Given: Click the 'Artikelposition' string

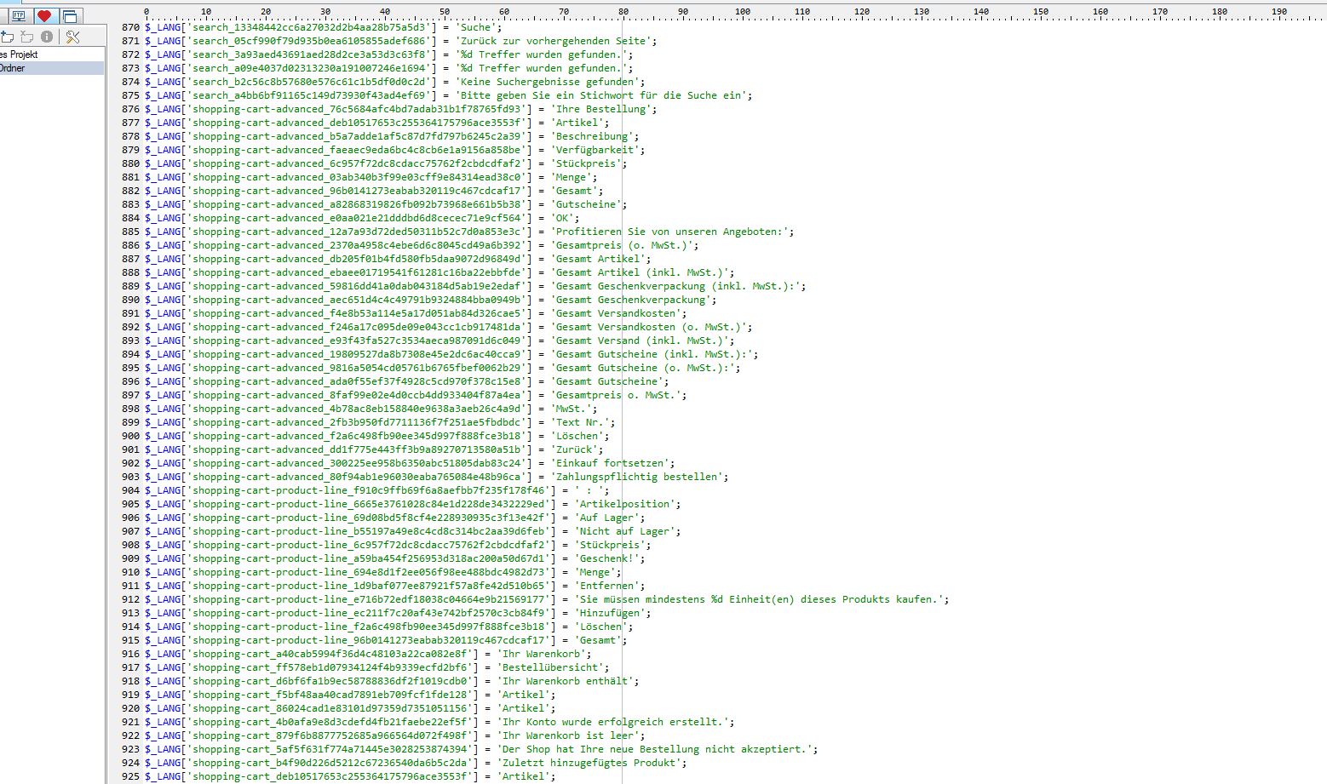Looking at the screenshot, I should 625,504.
